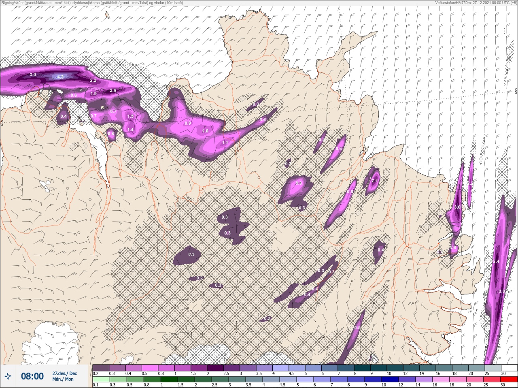This screenshot has height=388, width=518.
Task: Click the 1.9 precipitation value on the map
Action: pos(93,94)
